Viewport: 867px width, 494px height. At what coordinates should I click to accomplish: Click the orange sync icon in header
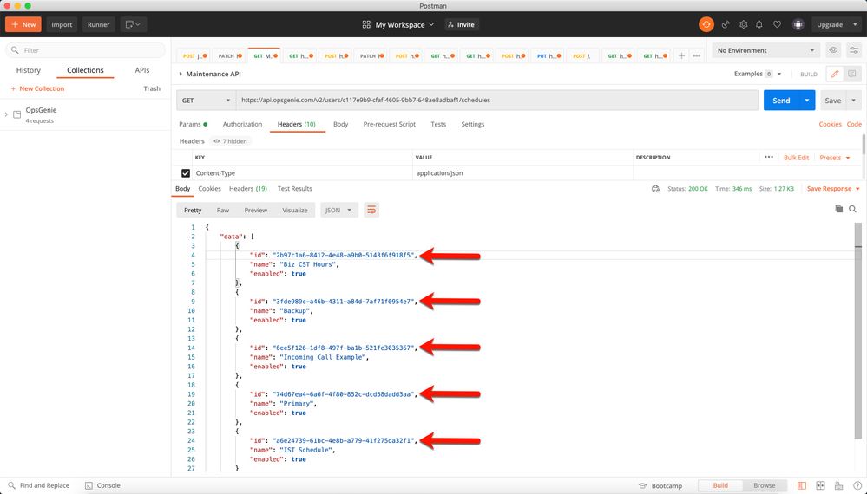coord(706,24)
